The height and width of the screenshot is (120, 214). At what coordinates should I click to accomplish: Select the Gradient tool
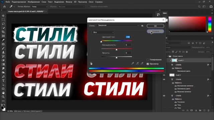point(3,64)
